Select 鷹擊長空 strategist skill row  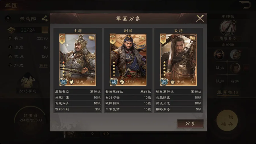pyautogui.click(x=78, y=92)
